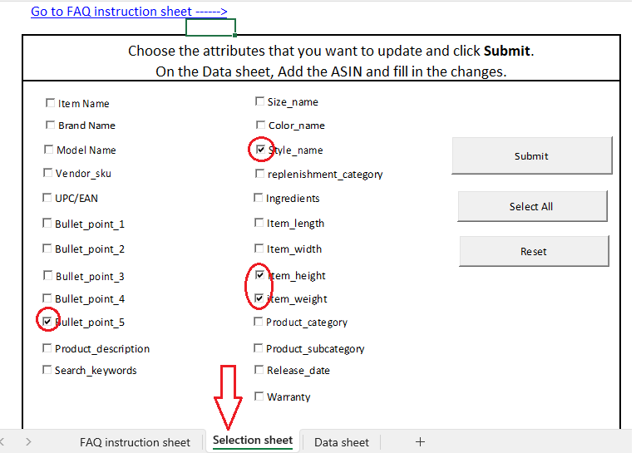Tick the Warranty checkbox
This screenshot has width=641, height=453.
(259, 396)
